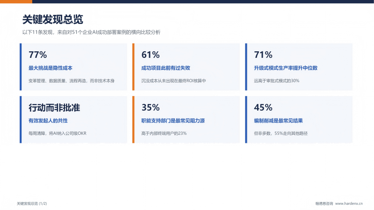Viewport: 374px width, 210px height.
Task: Click the title 关键发现总览
Action: [53, 19]
